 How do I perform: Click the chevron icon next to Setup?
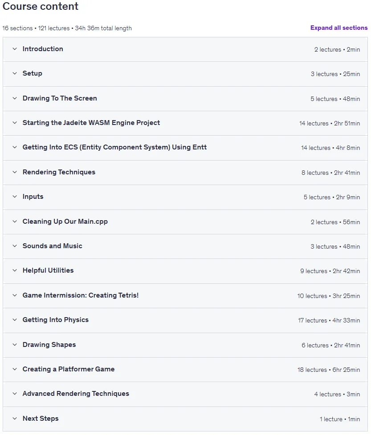15,73
